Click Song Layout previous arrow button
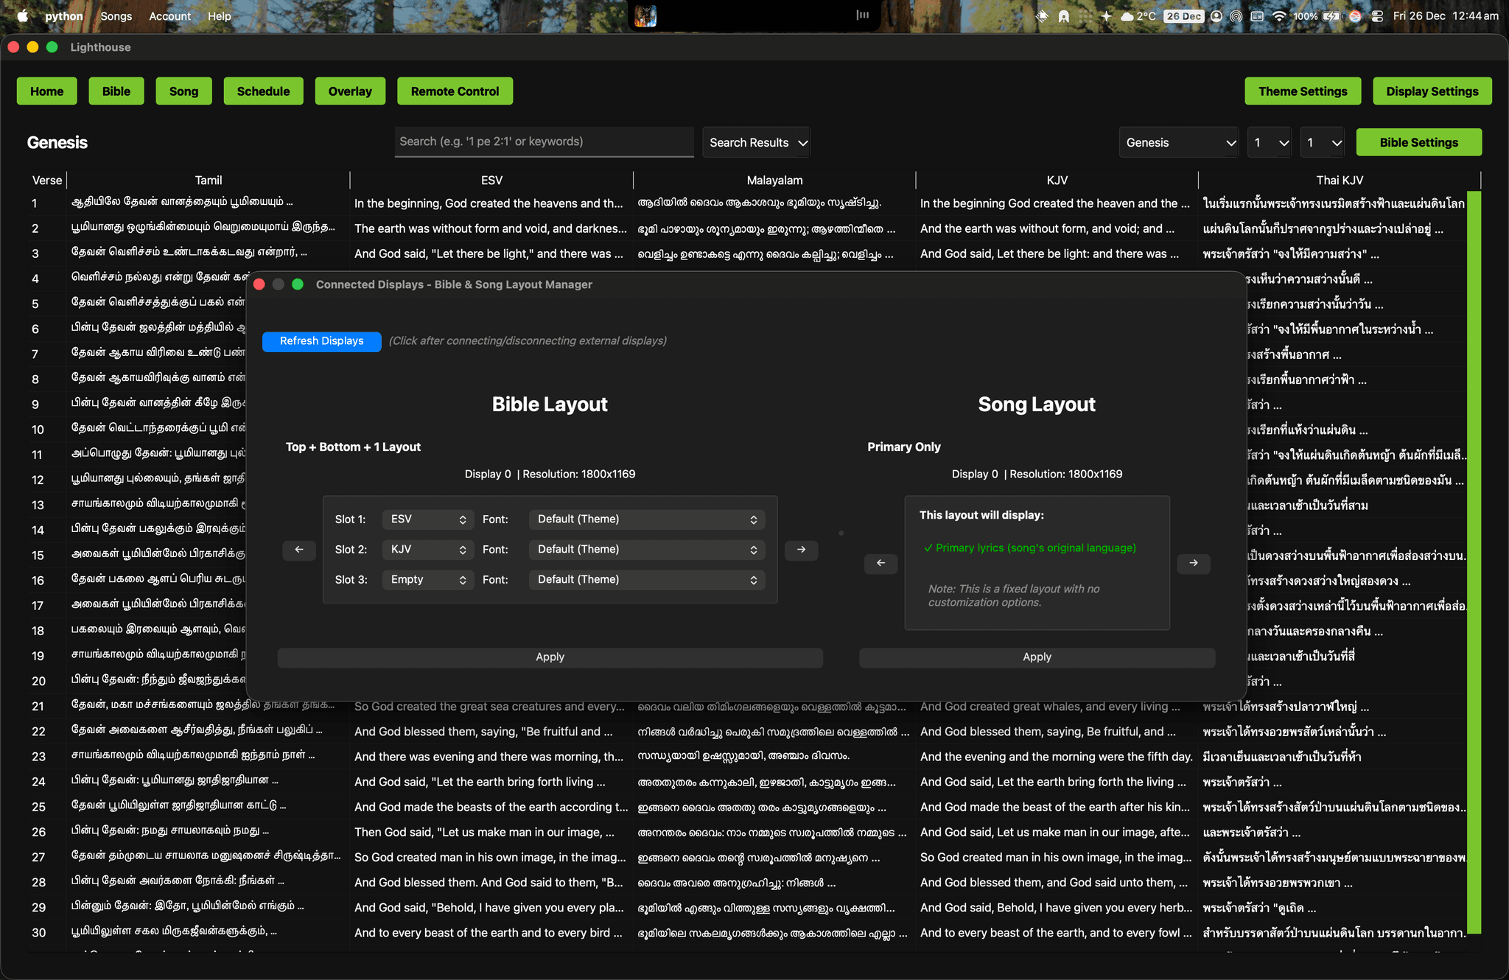The height and width of the screenshot is (980, 1509). click(880, 563)
